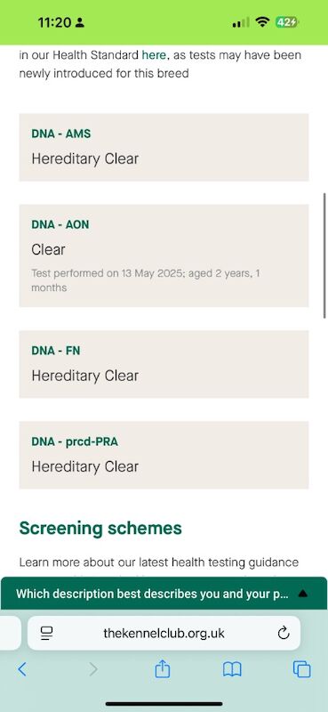Select the DNA - prcd-PRA result card
The height and width of the screenshot is (712, 328).
coord(164,455)
